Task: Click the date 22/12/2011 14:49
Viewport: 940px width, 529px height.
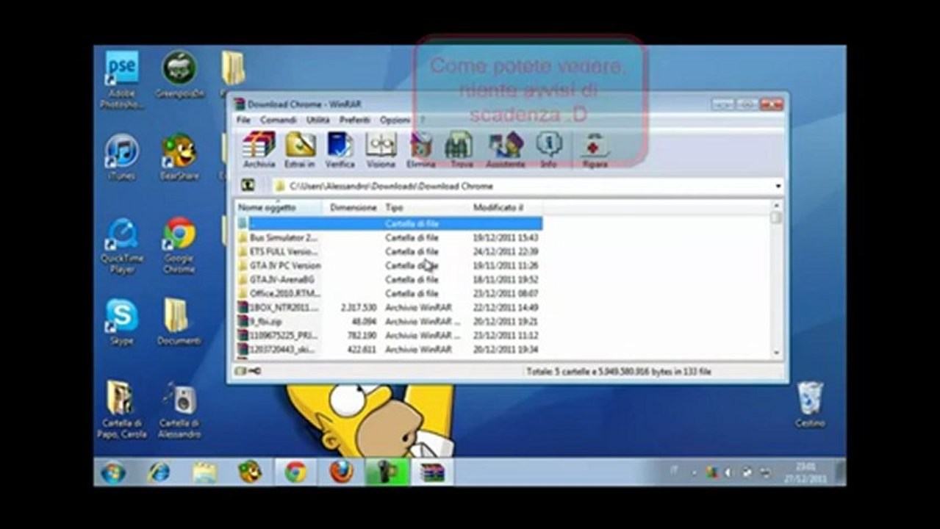Action: tap(506, 307)
